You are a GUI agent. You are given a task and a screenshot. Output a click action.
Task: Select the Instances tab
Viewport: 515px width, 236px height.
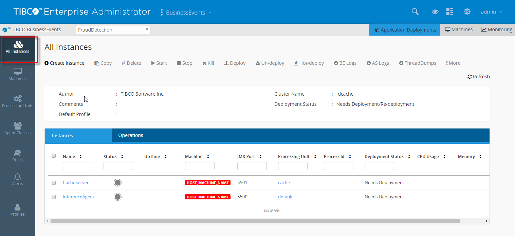(x=78, y=136)
